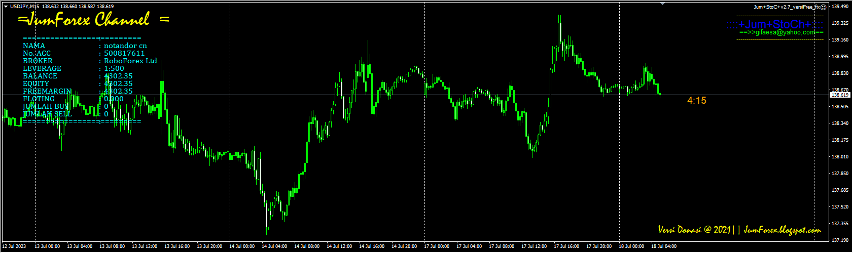Click the Versi Donasi @ 2021 label

click(694, 230)
